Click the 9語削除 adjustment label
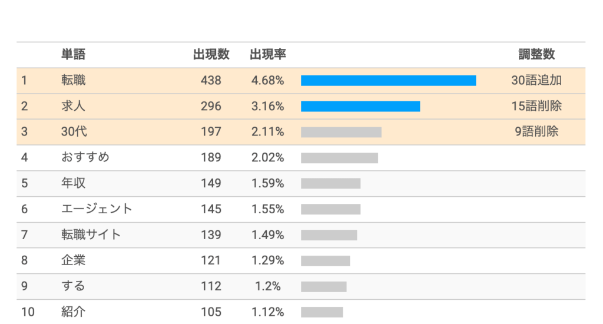 click(536, 132)
